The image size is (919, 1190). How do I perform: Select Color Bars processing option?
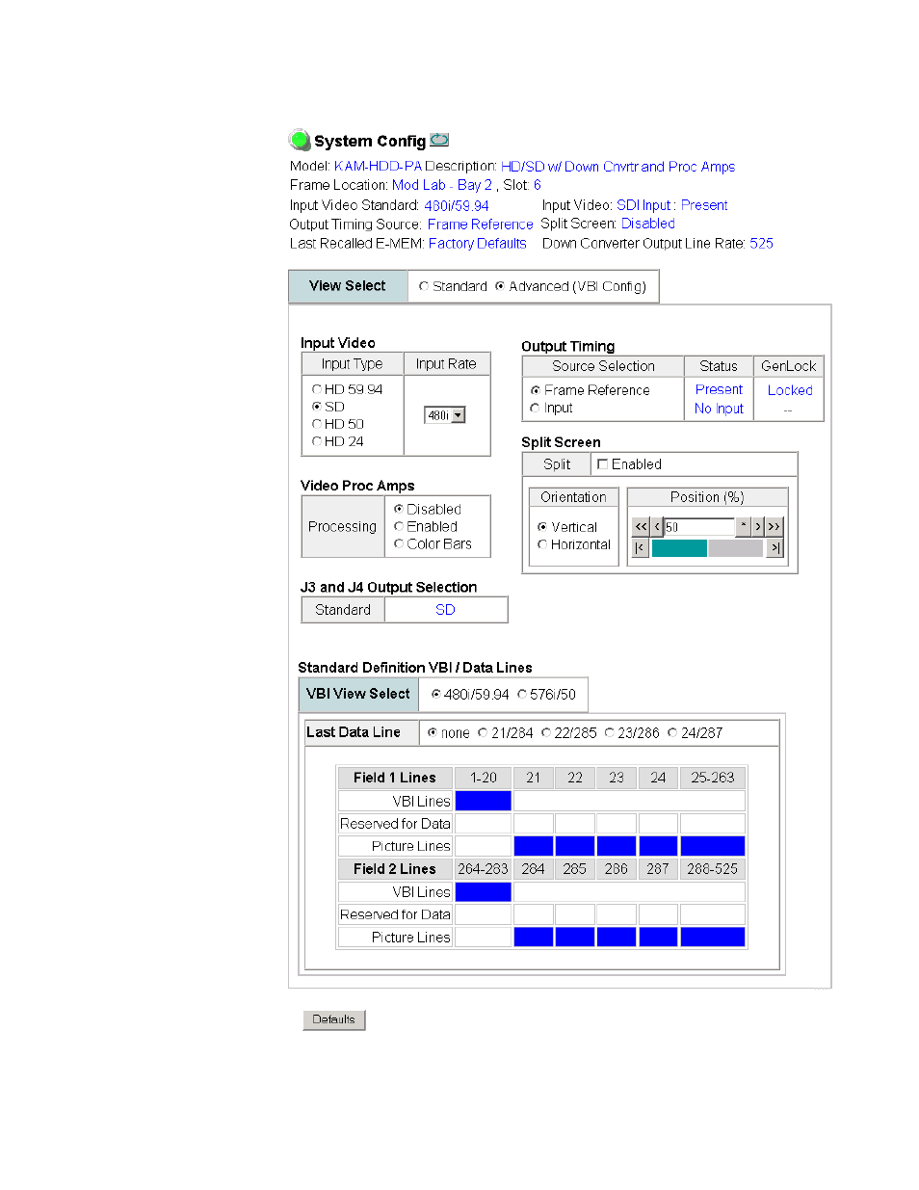(x=398, y=543)
